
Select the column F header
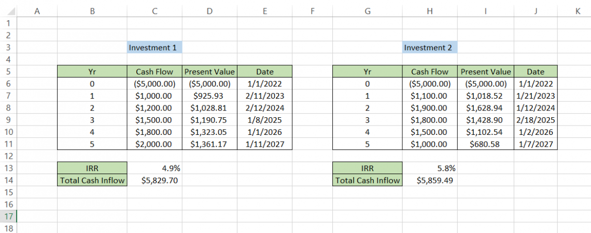click(312, 11)
